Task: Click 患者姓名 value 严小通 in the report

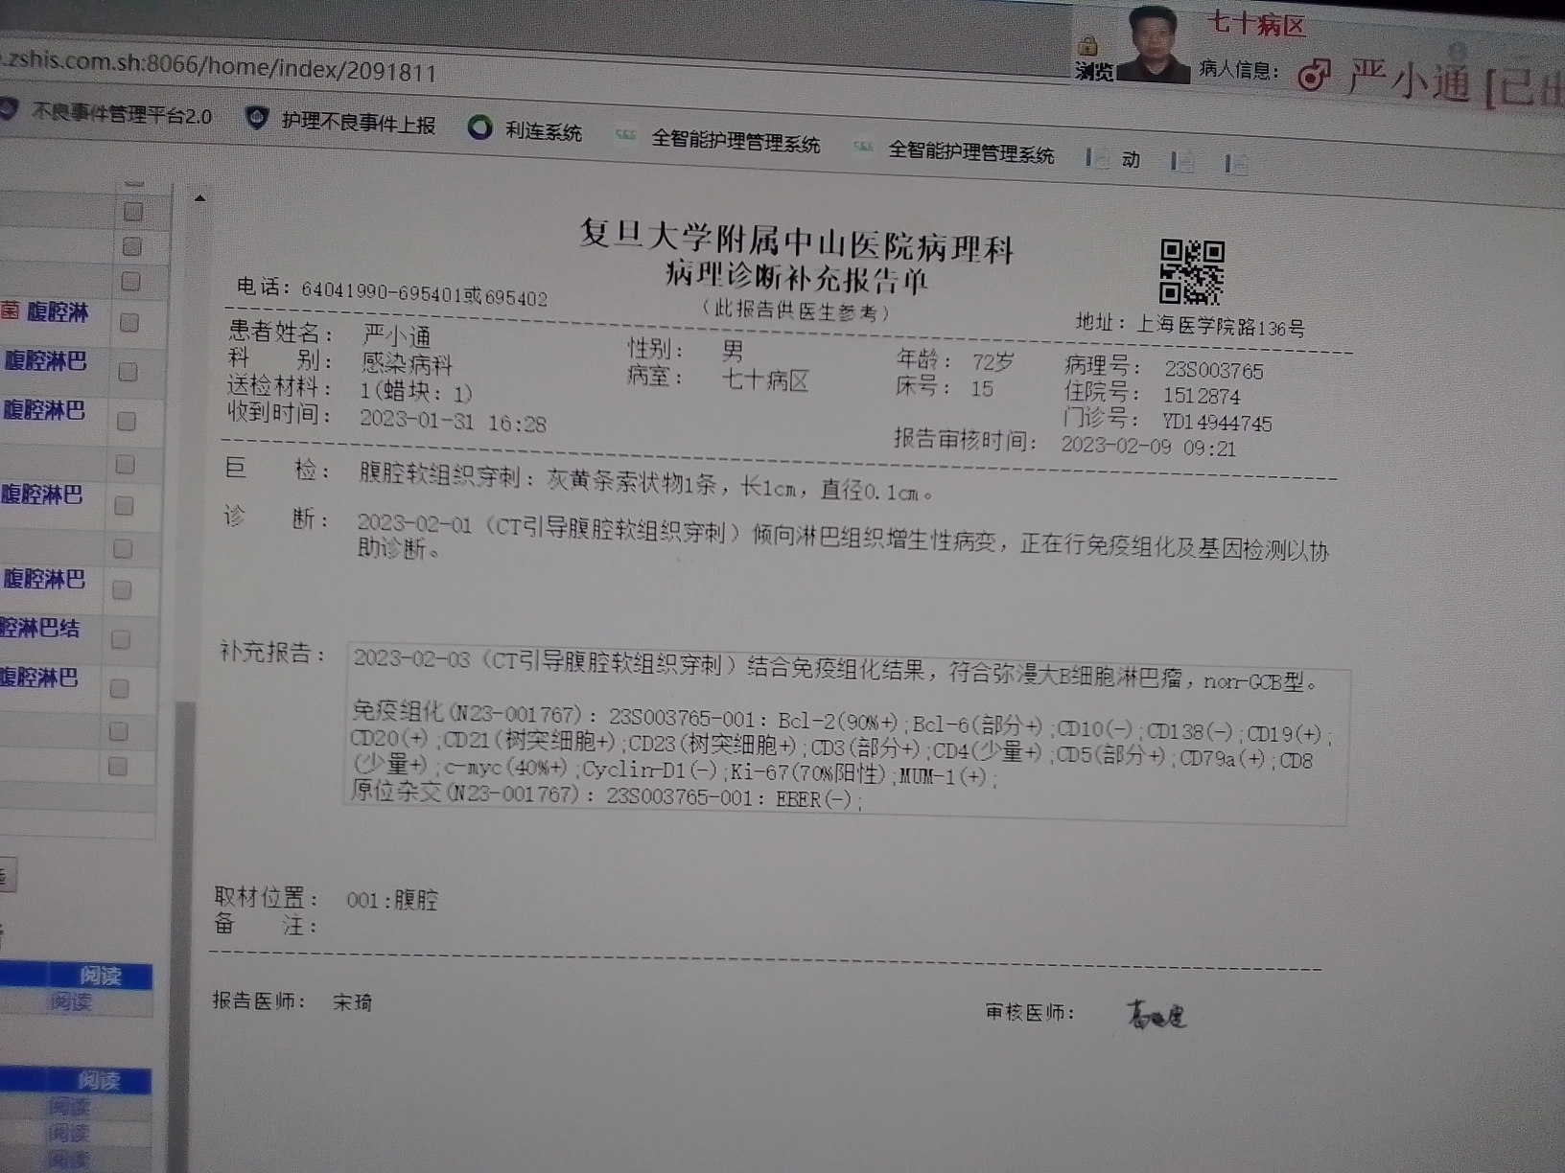Action: [396, 336]
